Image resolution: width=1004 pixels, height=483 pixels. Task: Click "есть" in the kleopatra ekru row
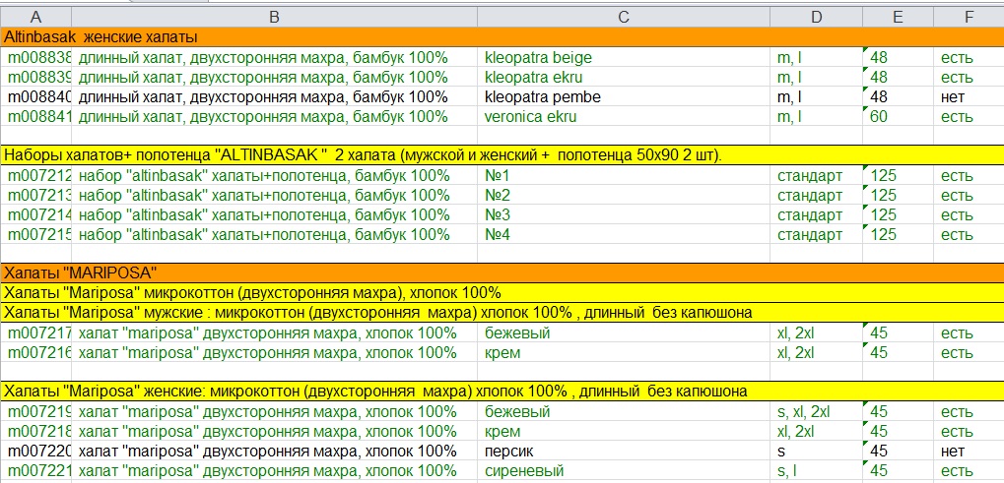[957, 78]
